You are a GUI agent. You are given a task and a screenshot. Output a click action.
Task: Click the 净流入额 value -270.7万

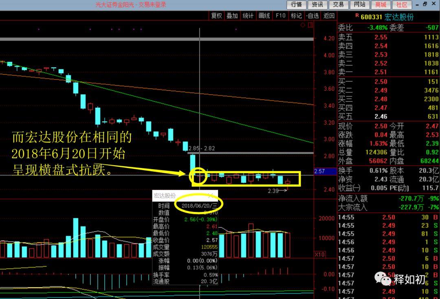click(411, 199)
